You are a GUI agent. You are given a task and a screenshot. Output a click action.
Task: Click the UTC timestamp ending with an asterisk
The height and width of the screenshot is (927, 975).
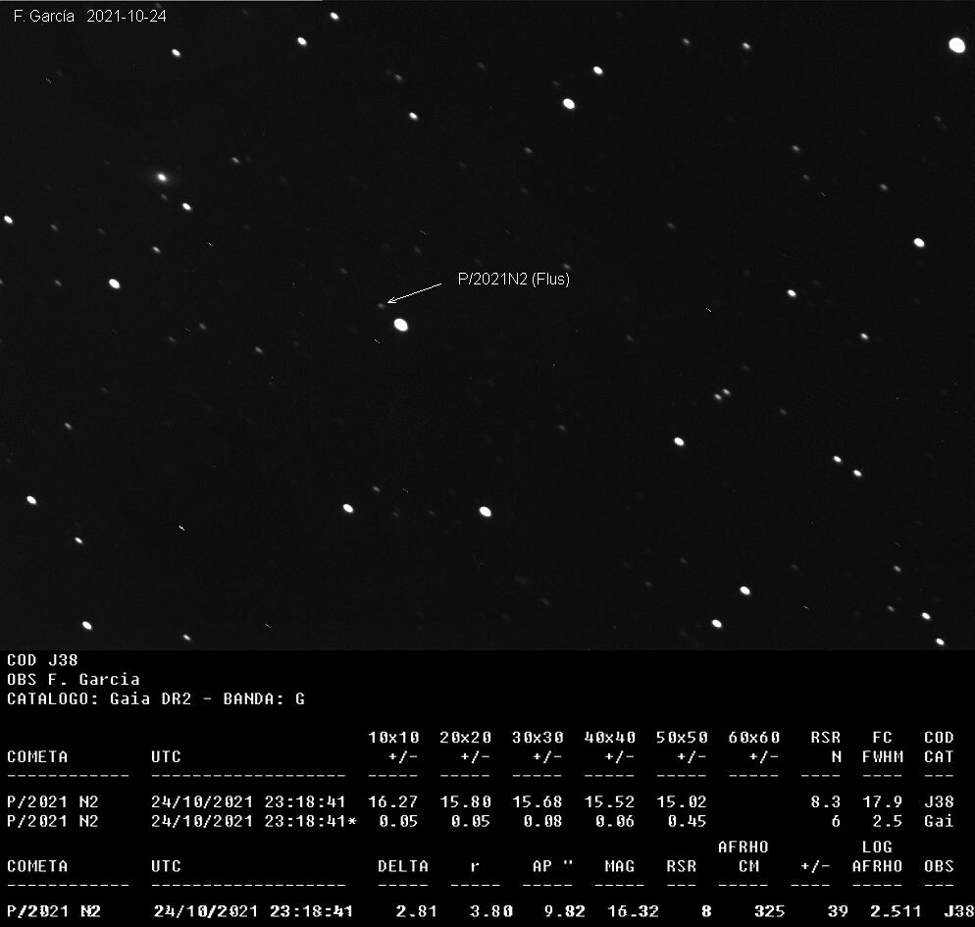click(x=254, y=821)
